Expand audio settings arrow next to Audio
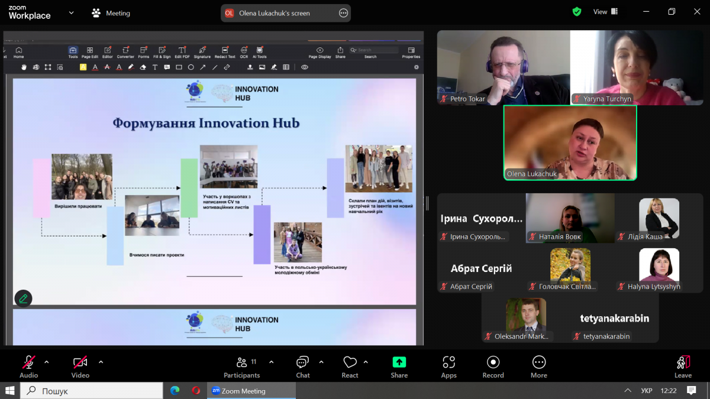This screenshot has width=710, height=399. [47, 362]
